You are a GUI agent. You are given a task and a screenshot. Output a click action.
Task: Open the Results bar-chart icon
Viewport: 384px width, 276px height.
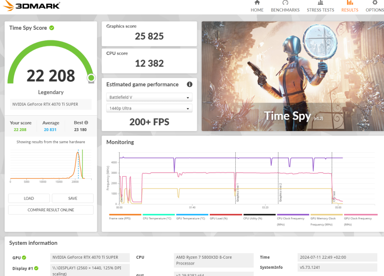(350, 3)
